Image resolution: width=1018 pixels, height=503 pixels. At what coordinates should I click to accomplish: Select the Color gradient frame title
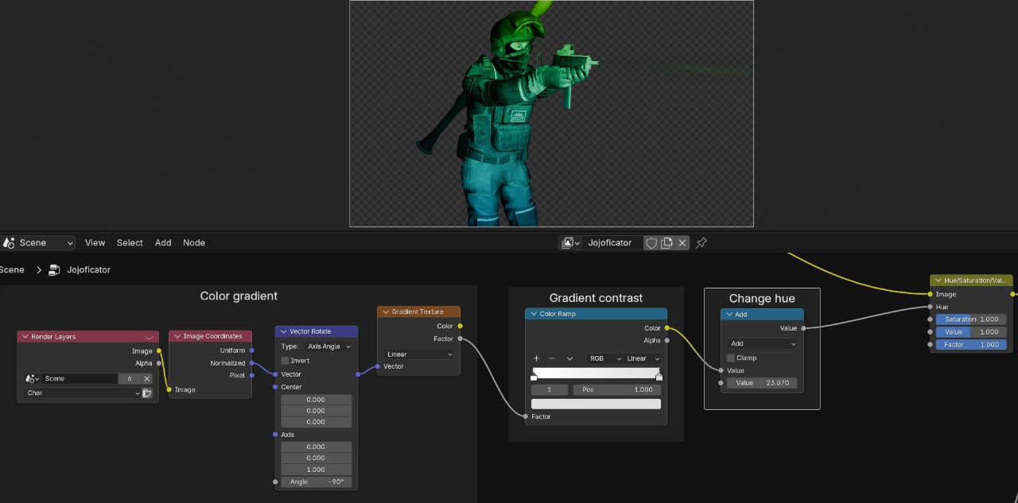coord(239,296)
